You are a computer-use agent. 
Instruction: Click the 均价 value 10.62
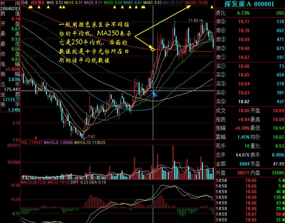click(278, 137)
